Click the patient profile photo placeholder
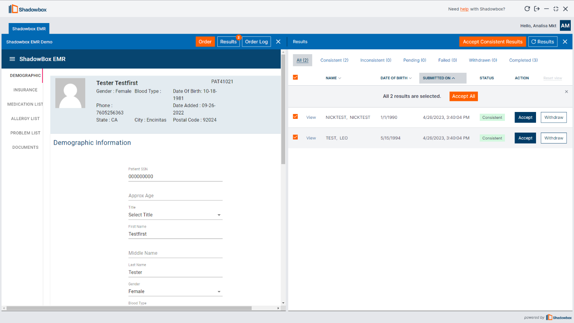574x323 pixels. pos(70,93)
